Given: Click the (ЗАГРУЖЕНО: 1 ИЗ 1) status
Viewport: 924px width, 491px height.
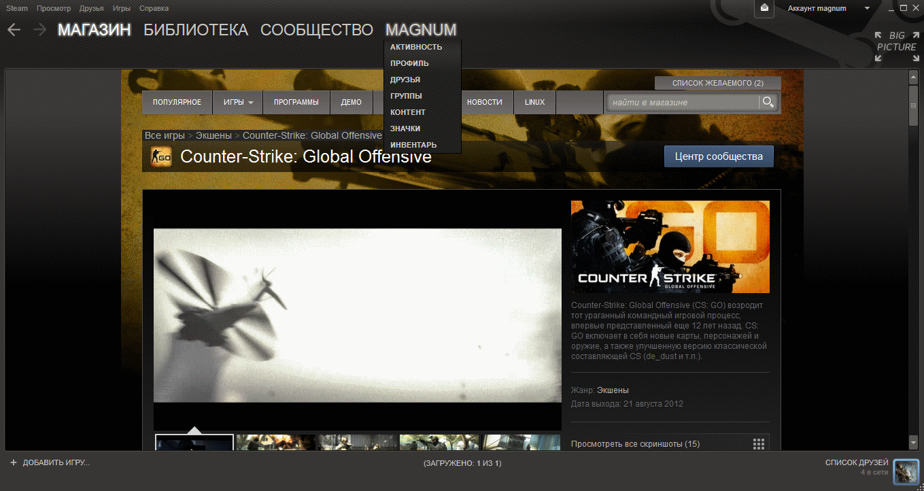Looking at the screenshot, I should coord(462,463).
